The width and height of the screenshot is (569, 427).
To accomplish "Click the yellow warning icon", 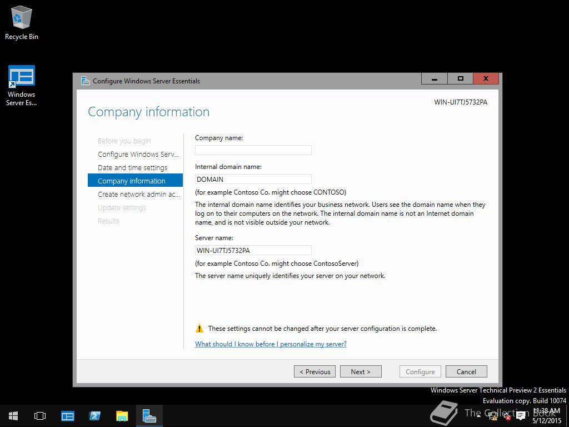I will pos(199,328).
